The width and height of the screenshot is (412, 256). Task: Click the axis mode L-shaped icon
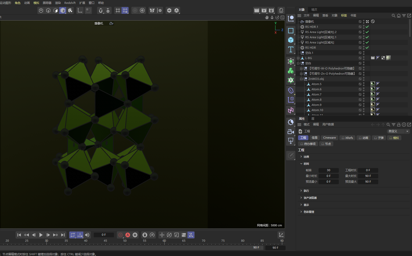click(80, 10)
